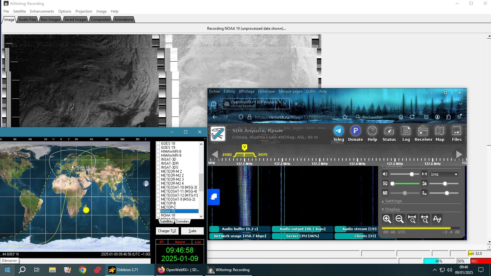Check the HIMAWARI-8 satellite checkbox

(158, 151)
